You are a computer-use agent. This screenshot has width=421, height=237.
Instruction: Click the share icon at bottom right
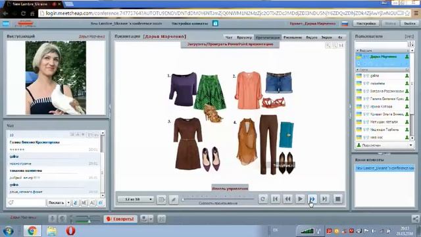pyautogui.click(x=415, y=219)
